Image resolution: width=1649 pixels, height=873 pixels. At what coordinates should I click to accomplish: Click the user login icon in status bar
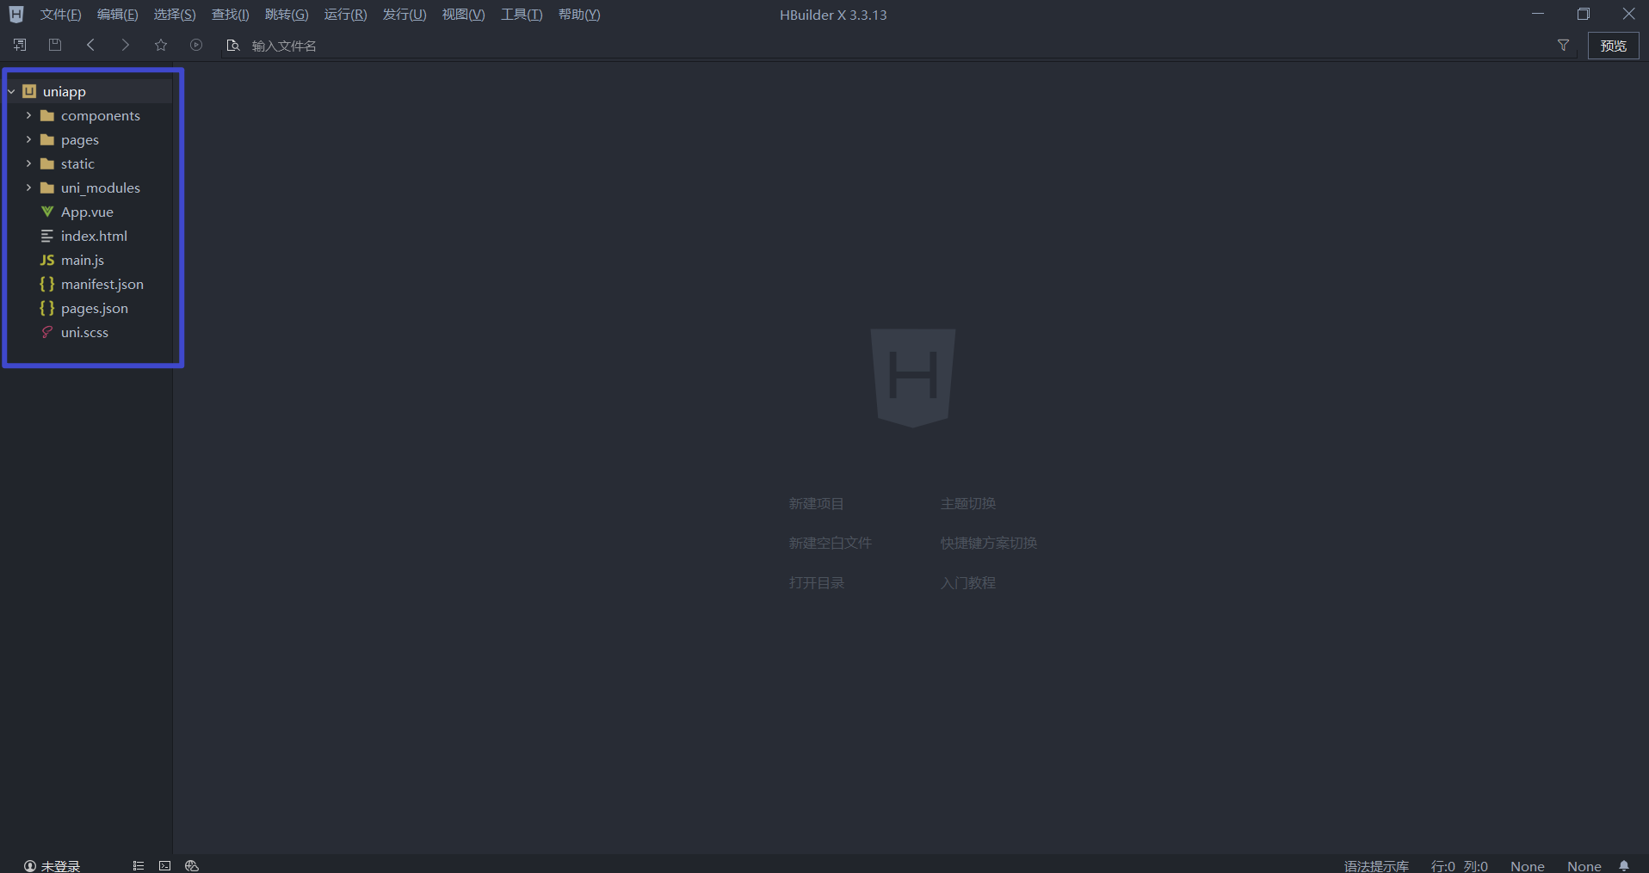(30, 866)
